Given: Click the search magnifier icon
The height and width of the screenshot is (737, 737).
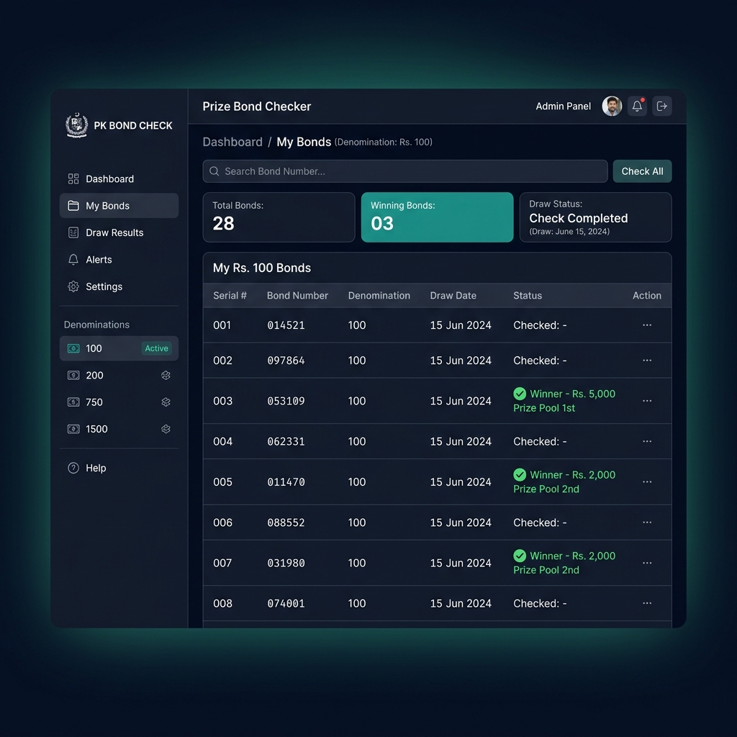Looking at the screenshot, I should (214, 171).
